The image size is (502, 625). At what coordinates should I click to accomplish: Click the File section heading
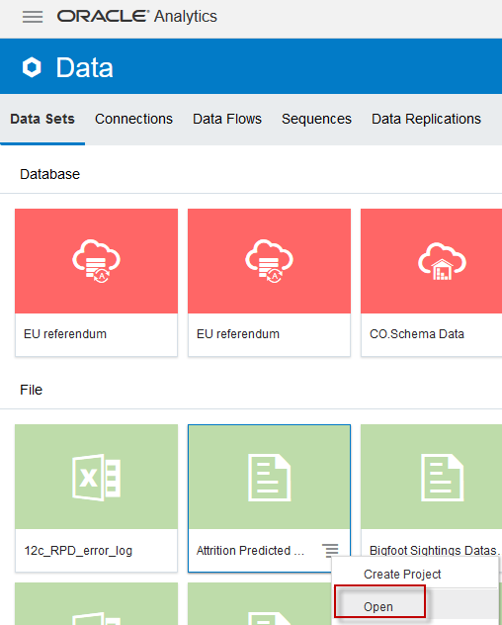click(31, 390)
